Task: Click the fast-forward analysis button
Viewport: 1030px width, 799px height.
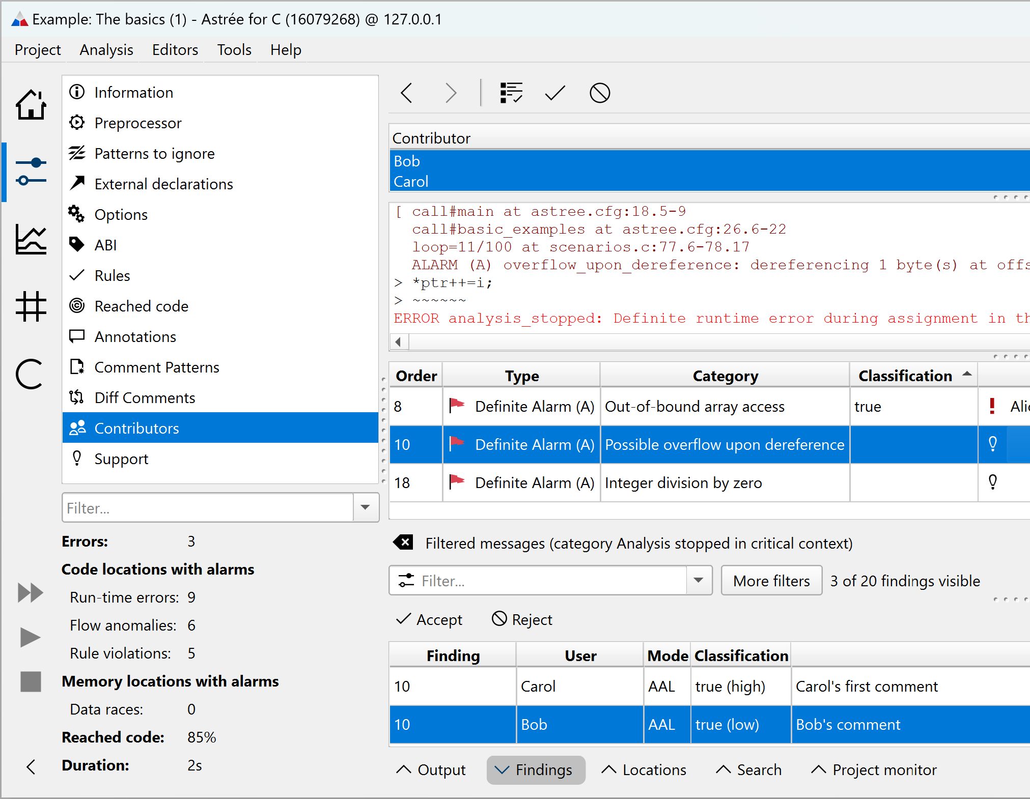Action: click(31, 593)
